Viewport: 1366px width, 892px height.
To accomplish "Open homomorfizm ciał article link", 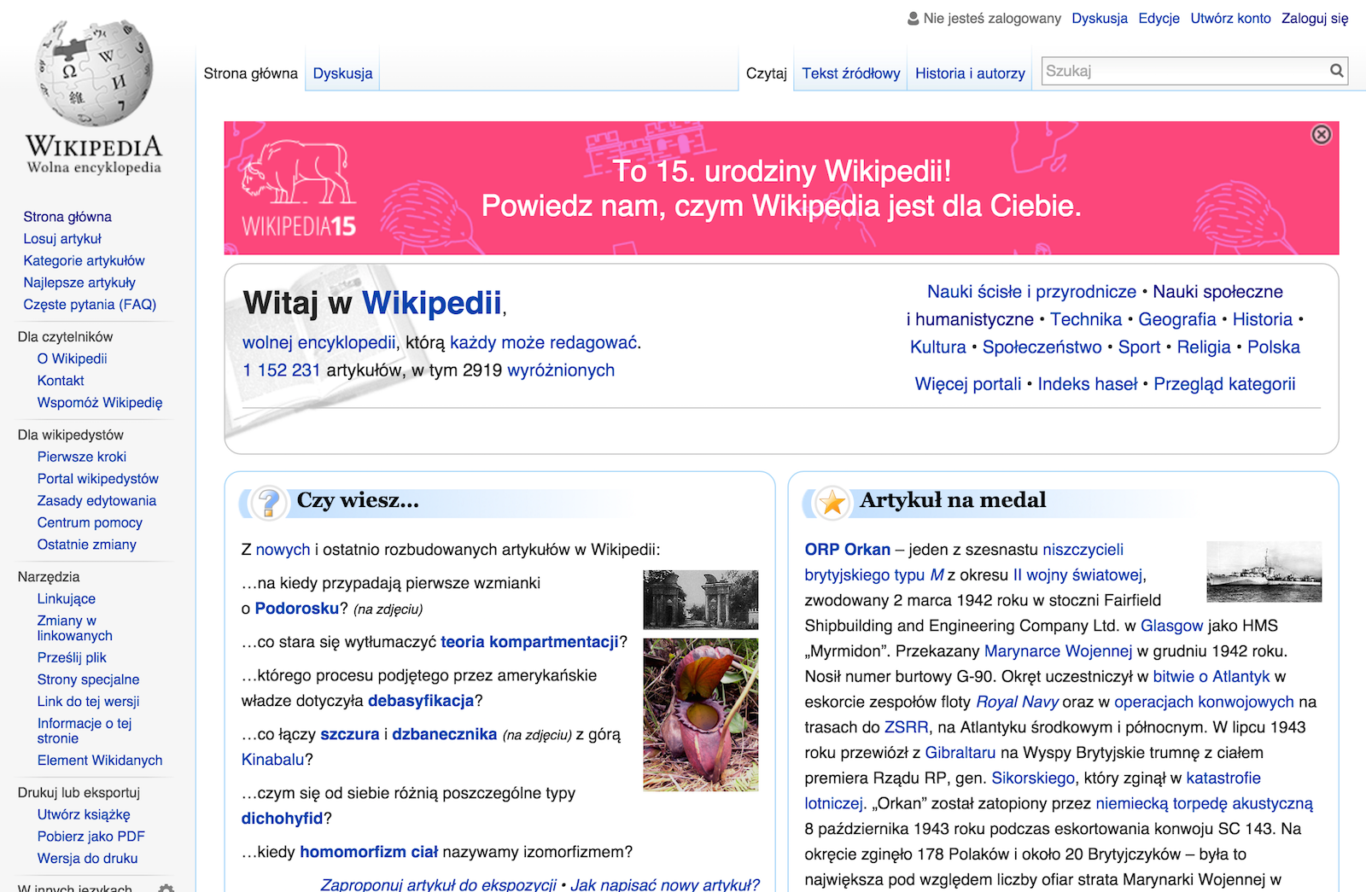I will click(369, 852).
